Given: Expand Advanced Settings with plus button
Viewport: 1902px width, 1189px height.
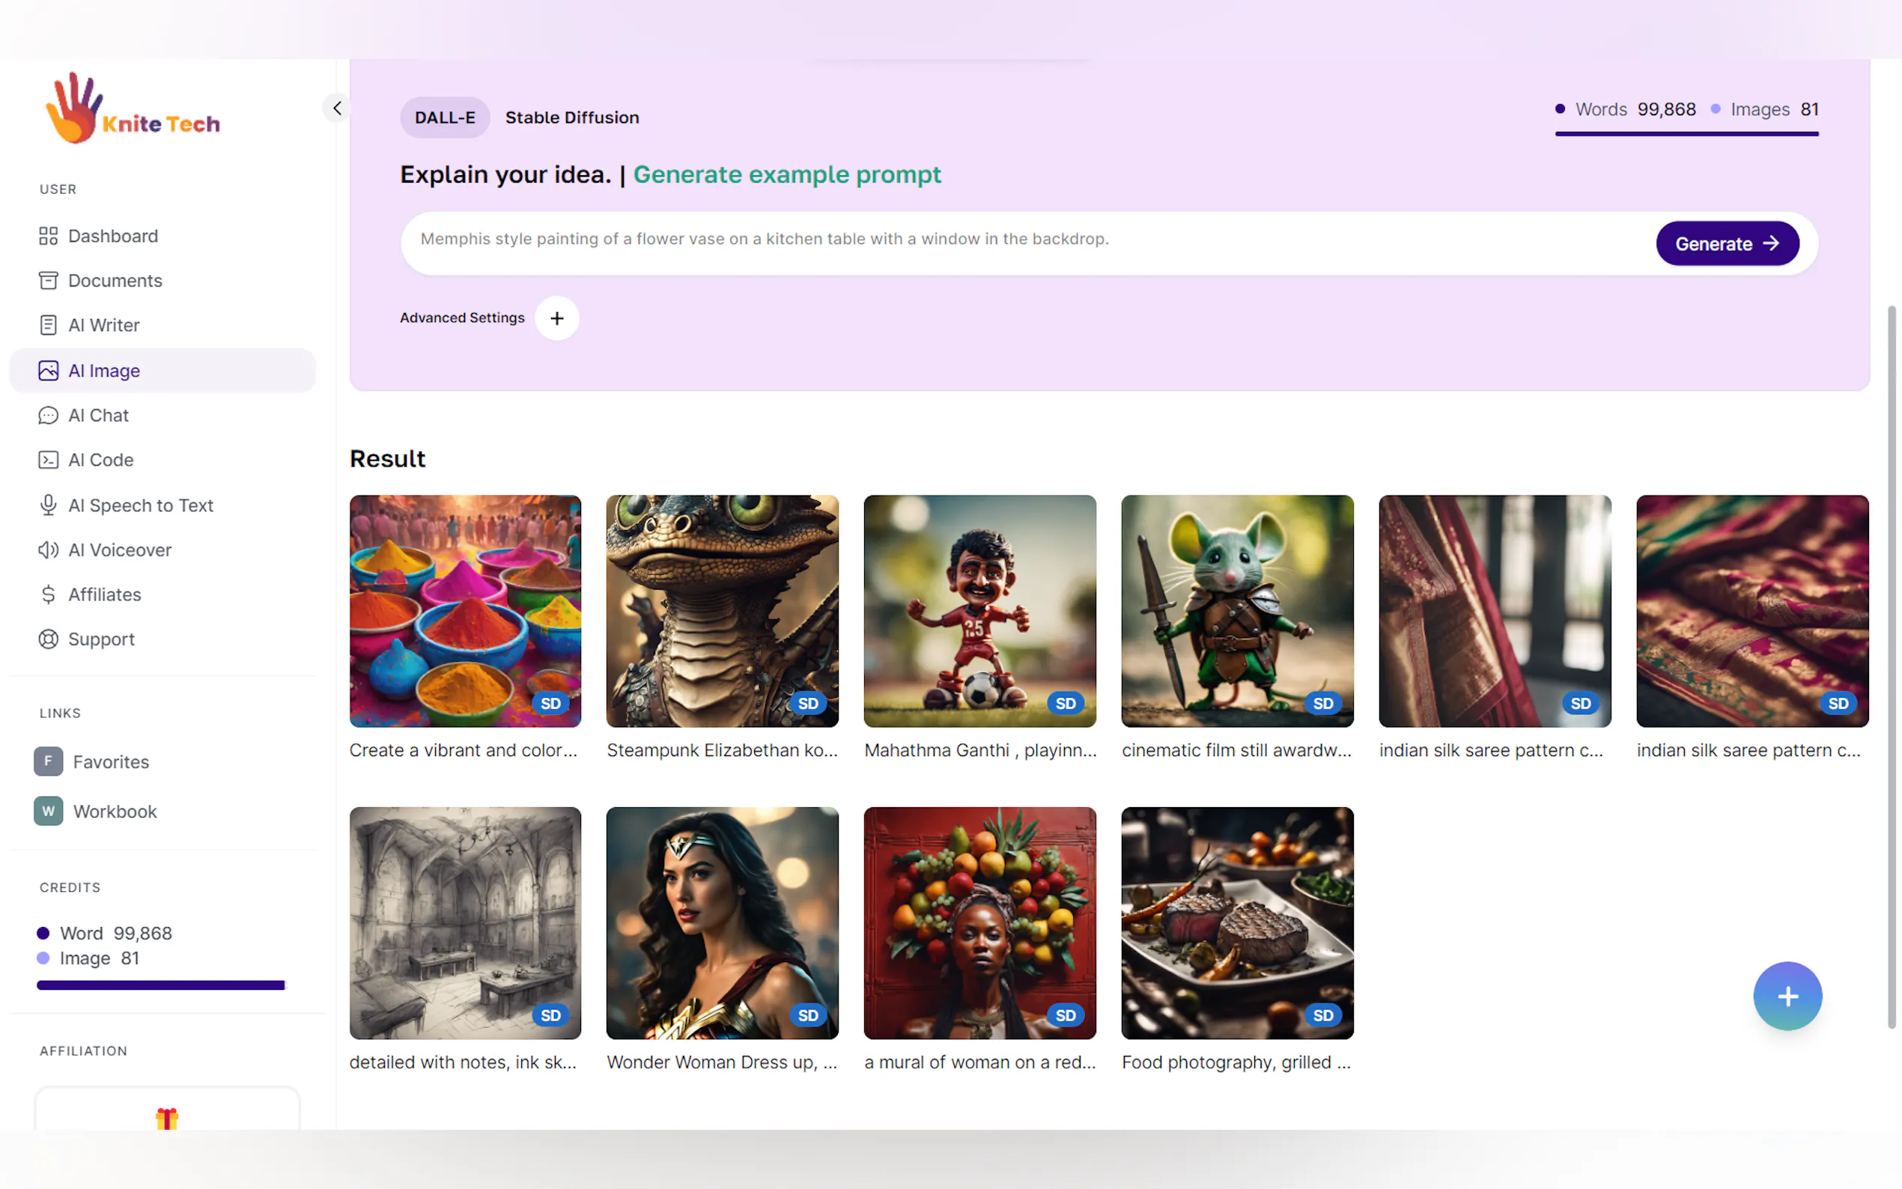Looking at the screenshot, I should (x=556, y=318).
